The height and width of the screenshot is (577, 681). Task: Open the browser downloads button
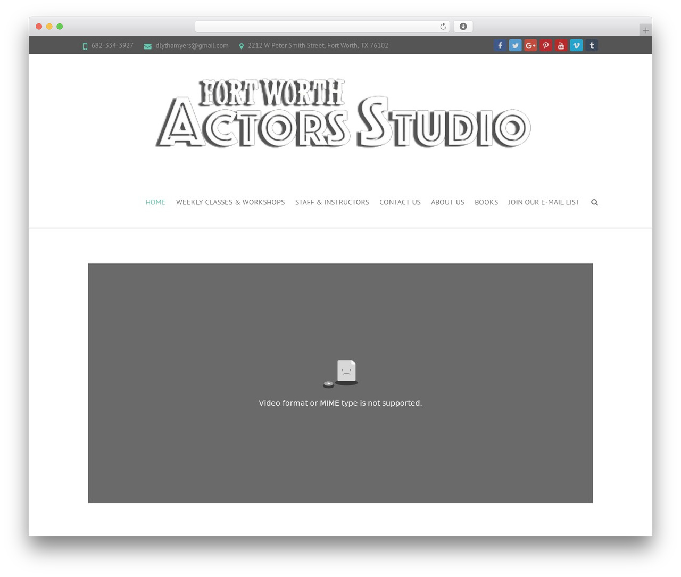(x=463, y=27)
